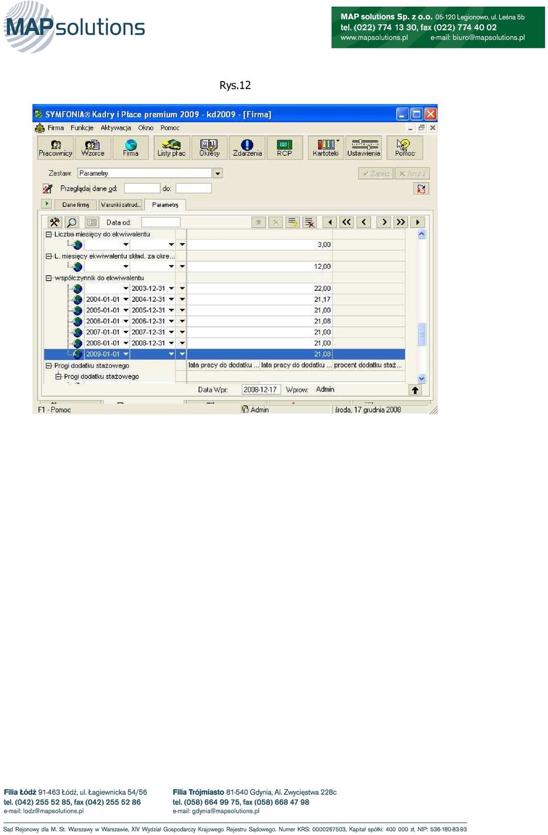This screenshot has width=548, height=835.
Task: Open the Zestaw Parametry dropdown
Action: 217,173
